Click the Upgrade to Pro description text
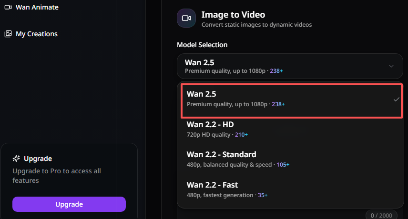Viewport: 408px width, 219px height. click(57, 176)
